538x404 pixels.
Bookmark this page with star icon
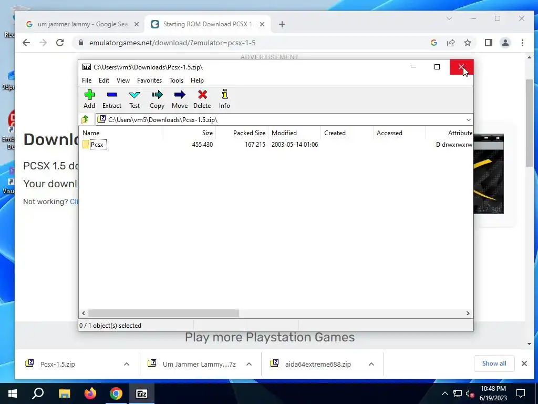tap(467, 43)
